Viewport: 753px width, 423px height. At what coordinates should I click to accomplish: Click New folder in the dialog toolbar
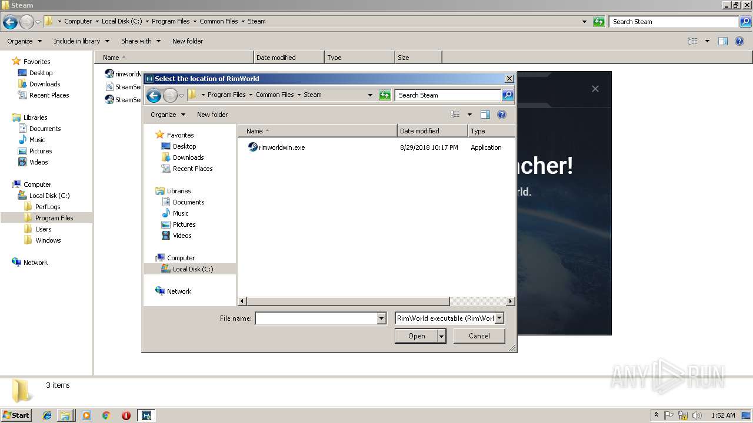click(x=212, y=115)
